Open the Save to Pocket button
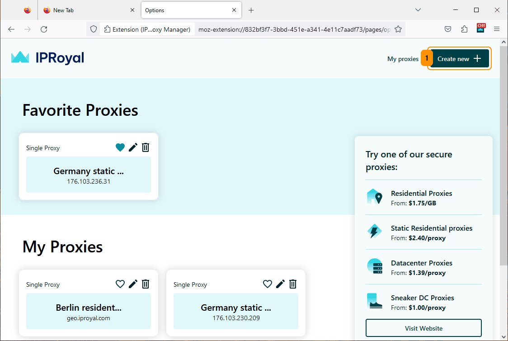508x341 pixels. (x=448, y=29)
